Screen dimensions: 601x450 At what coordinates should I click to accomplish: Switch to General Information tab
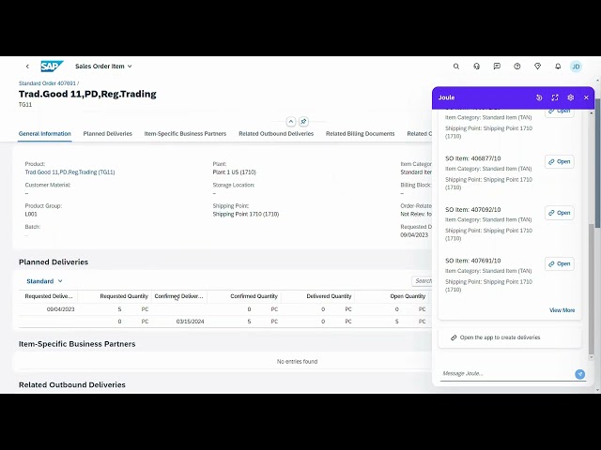click(x=45, y=133)
